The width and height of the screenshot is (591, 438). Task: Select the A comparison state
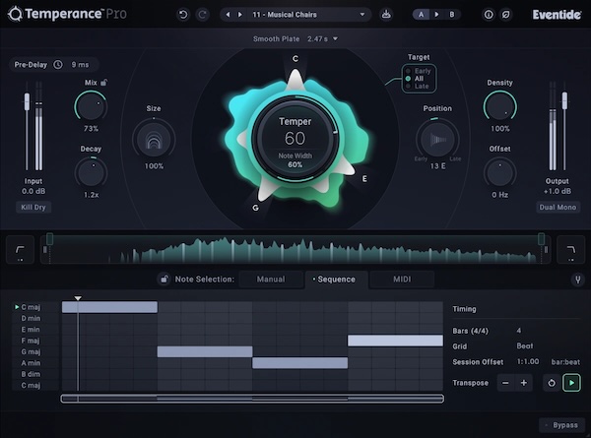click(x=421, y=15)
